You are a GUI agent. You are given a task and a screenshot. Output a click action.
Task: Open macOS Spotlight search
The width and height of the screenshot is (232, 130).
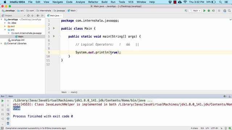pyautogui.click(x=220, y=2)
